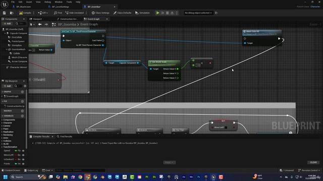Add new variable with Variables plus icon
Screen dimensions: 323x181
click(22, 116)
